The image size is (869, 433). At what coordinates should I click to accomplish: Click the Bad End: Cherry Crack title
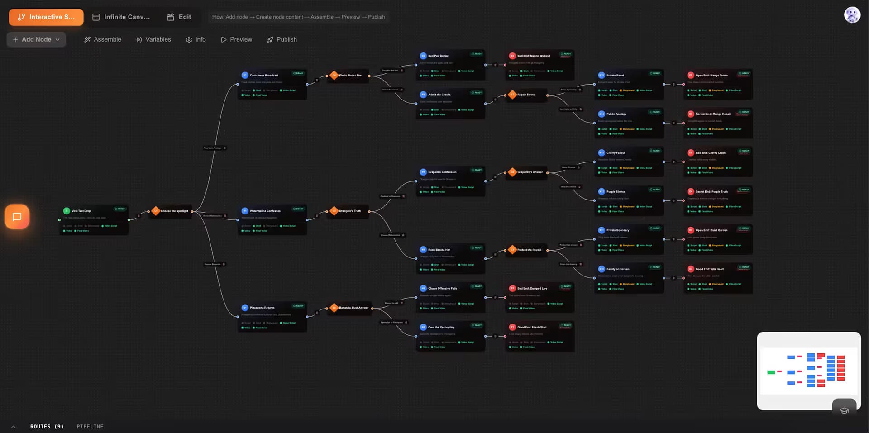[x=711, y=153]
